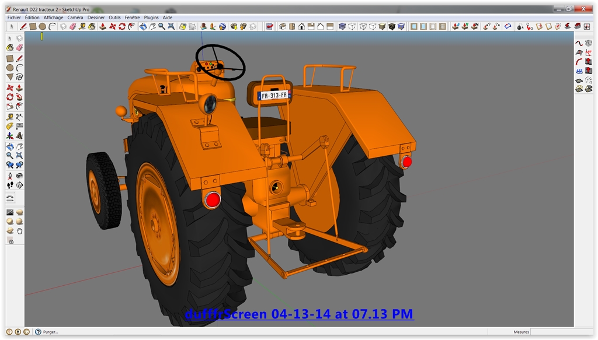Select the Section Plane tool

(19, 185)
